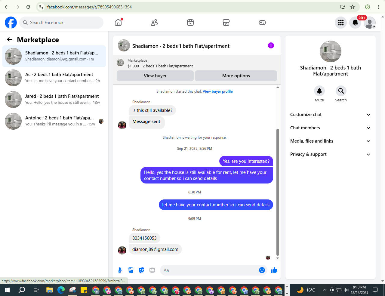This screenshot has width=385, height=296.
Task: Click the back arrow beside Marketplace heading
Action: click(10, 39)
